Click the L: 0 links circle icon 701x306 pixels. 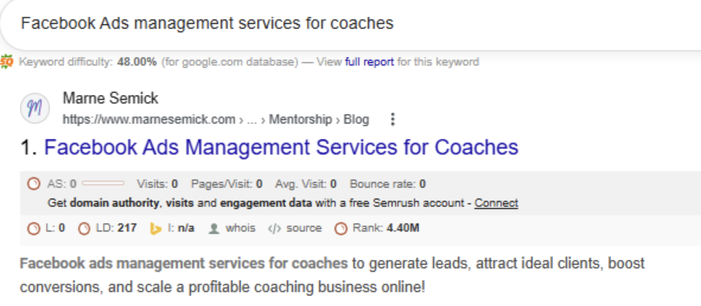click(34, 229)
